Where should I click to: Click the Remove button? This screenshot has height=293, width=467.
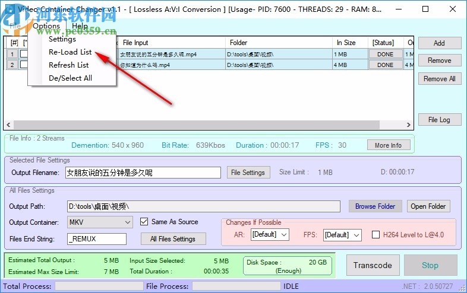pyautogui.click(x=440, y=60)
